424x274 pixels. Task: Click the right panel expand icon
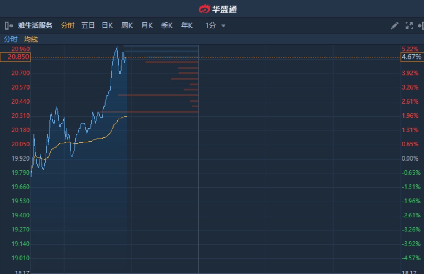(420, 26)
